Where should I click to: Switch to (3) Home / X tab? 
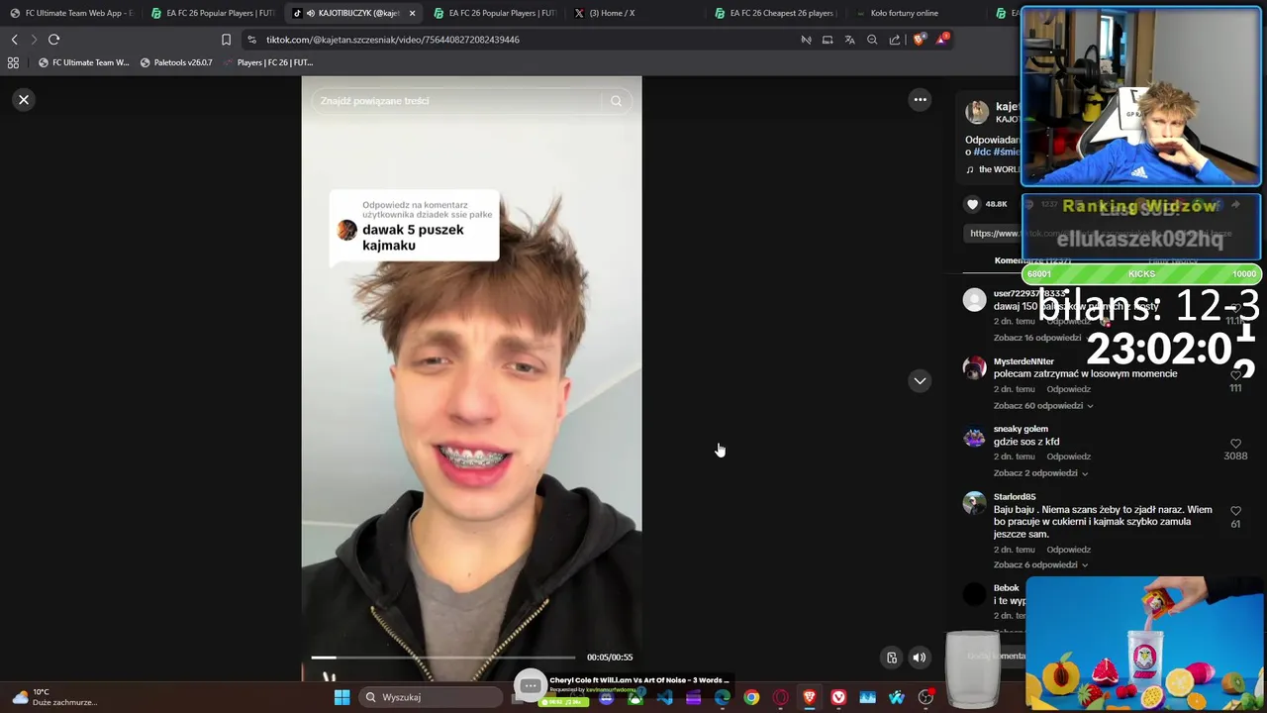(x=636, y=13)
